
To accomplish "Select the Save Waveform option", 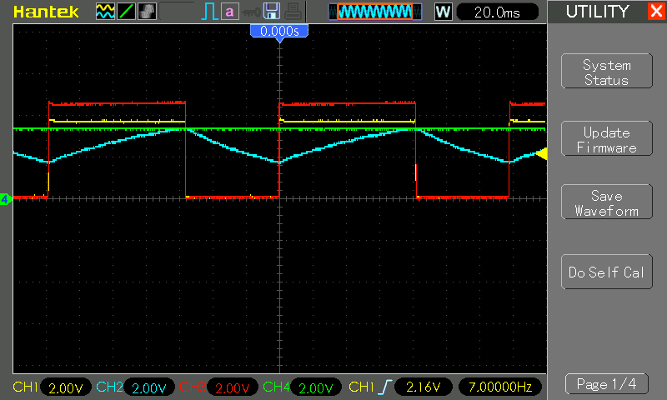I will point(606,202).
